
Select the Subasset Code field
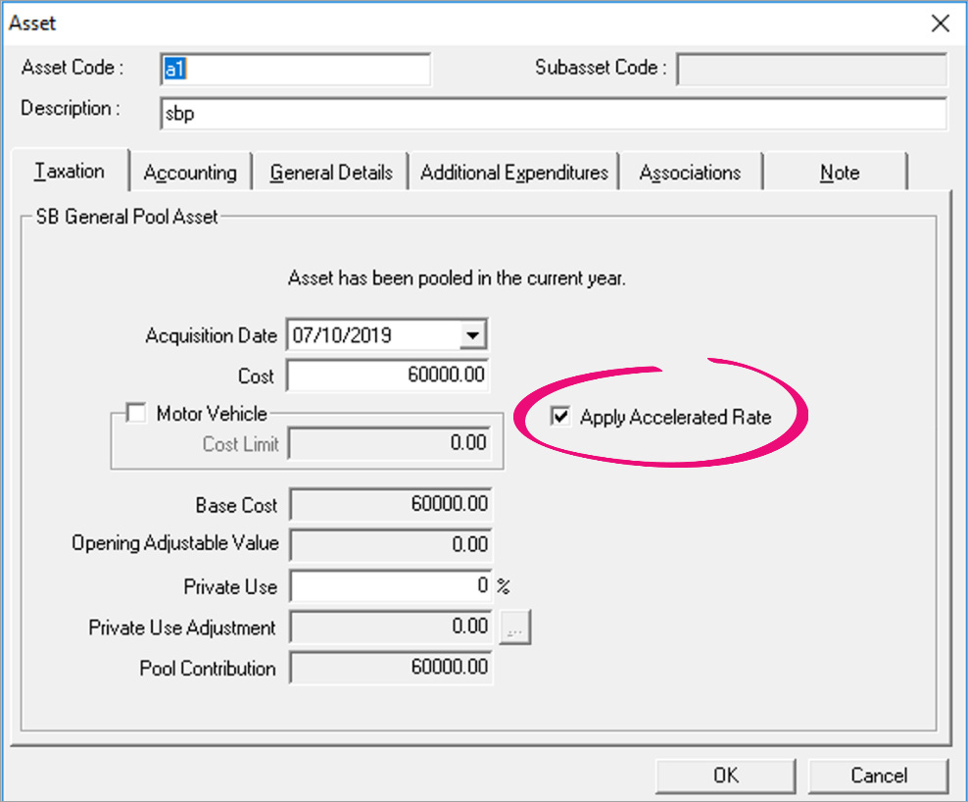(x=811, y=70)
